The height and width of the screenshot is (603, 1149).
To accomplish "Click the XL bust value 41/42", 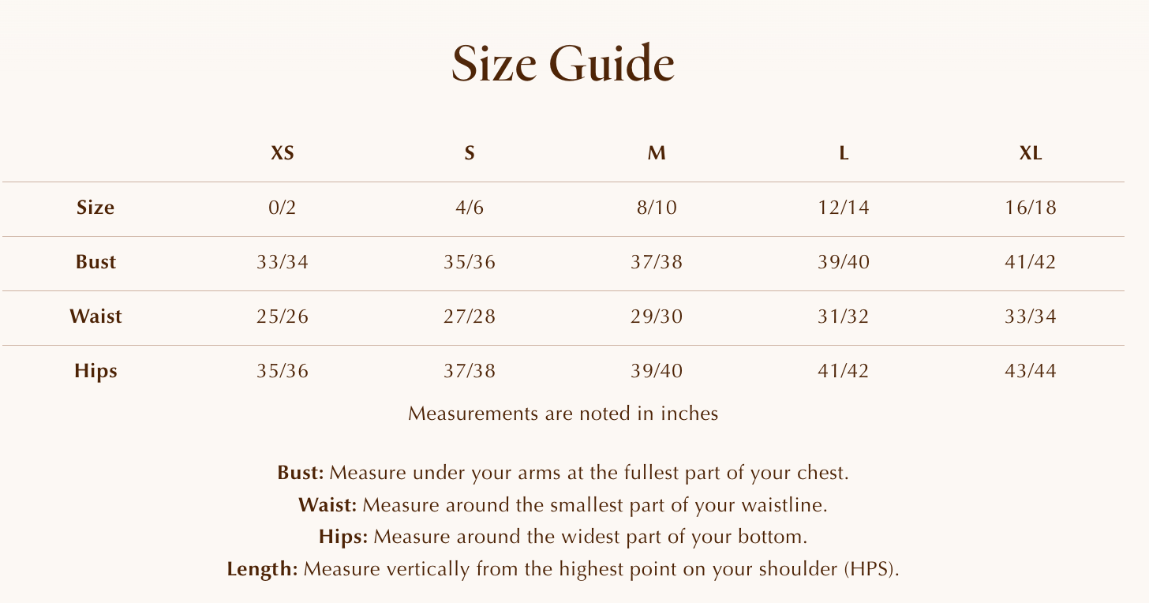I will [x=1031, y=262].
